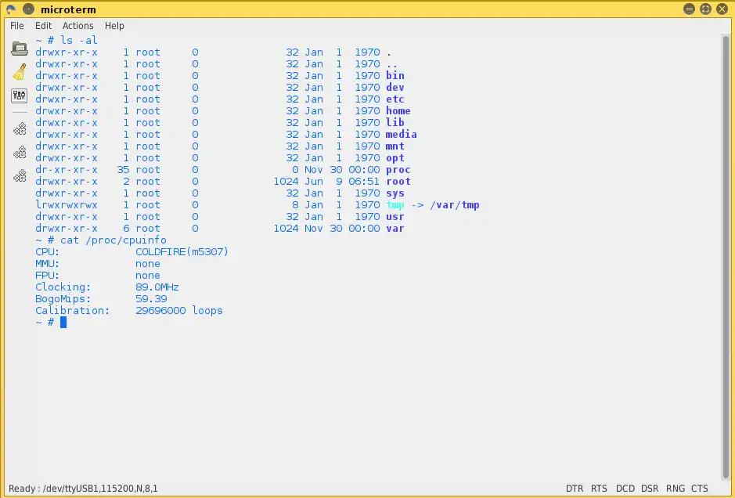Open the Edit menu
The image size is (735, 498).
pyautogui.click(x=44, y=26)
